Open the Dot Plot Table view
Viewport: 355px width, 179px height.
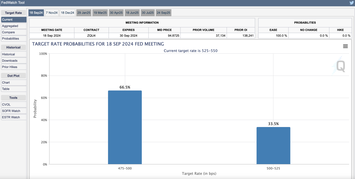[x=6, y=89]
